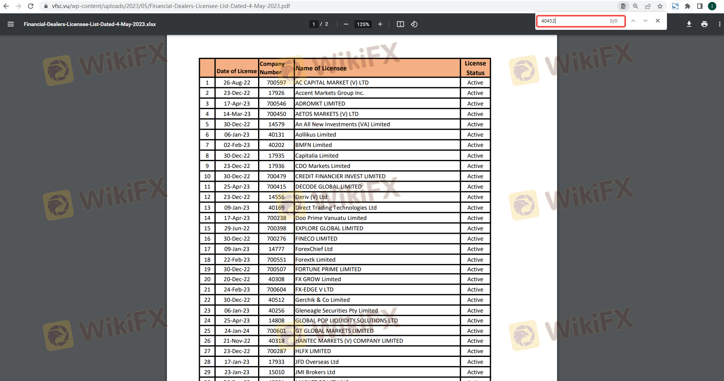Image resolution: width=724 pixels, height=381 pixels.
Task: Go to next find result
Action: tap(646, 21)
